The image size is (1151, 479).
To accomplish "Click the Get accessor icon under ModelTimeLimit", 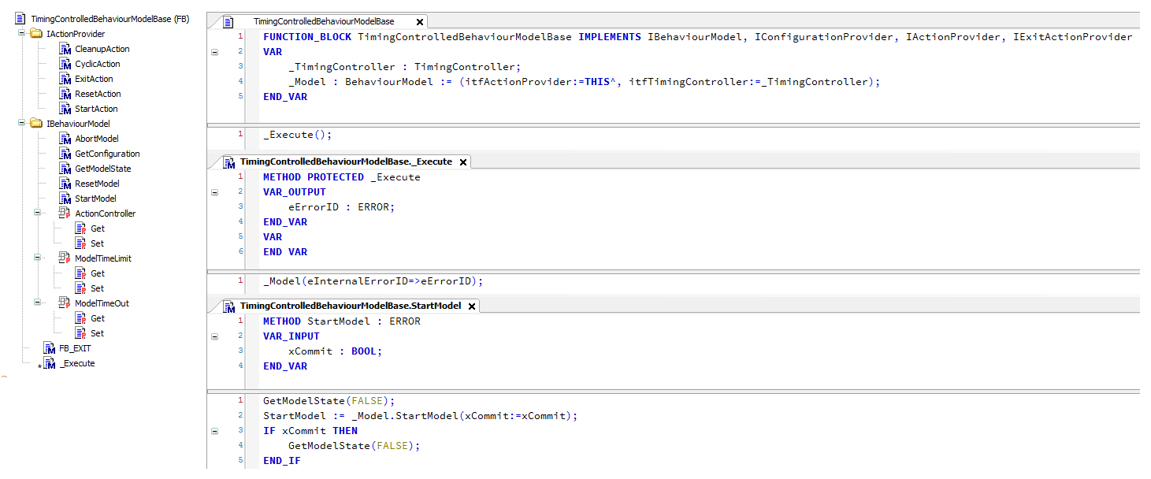I will click(x=80, y=273).
